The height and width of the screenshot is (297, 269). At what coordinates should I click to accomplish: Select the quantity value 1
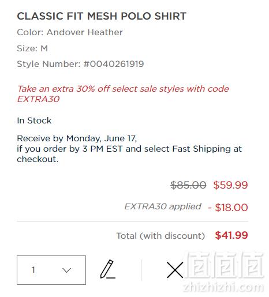(33, 270)
